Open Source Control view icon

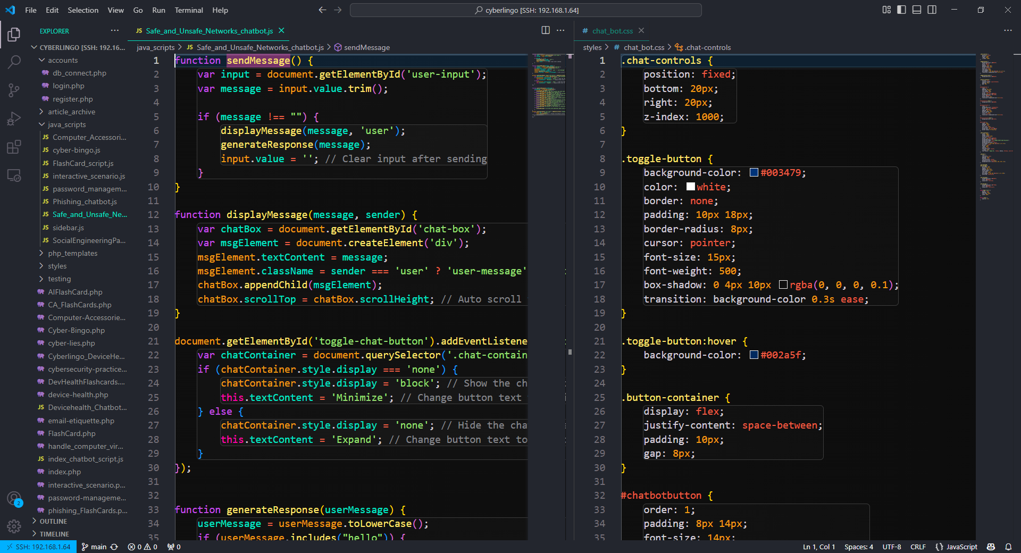[14, 90]
